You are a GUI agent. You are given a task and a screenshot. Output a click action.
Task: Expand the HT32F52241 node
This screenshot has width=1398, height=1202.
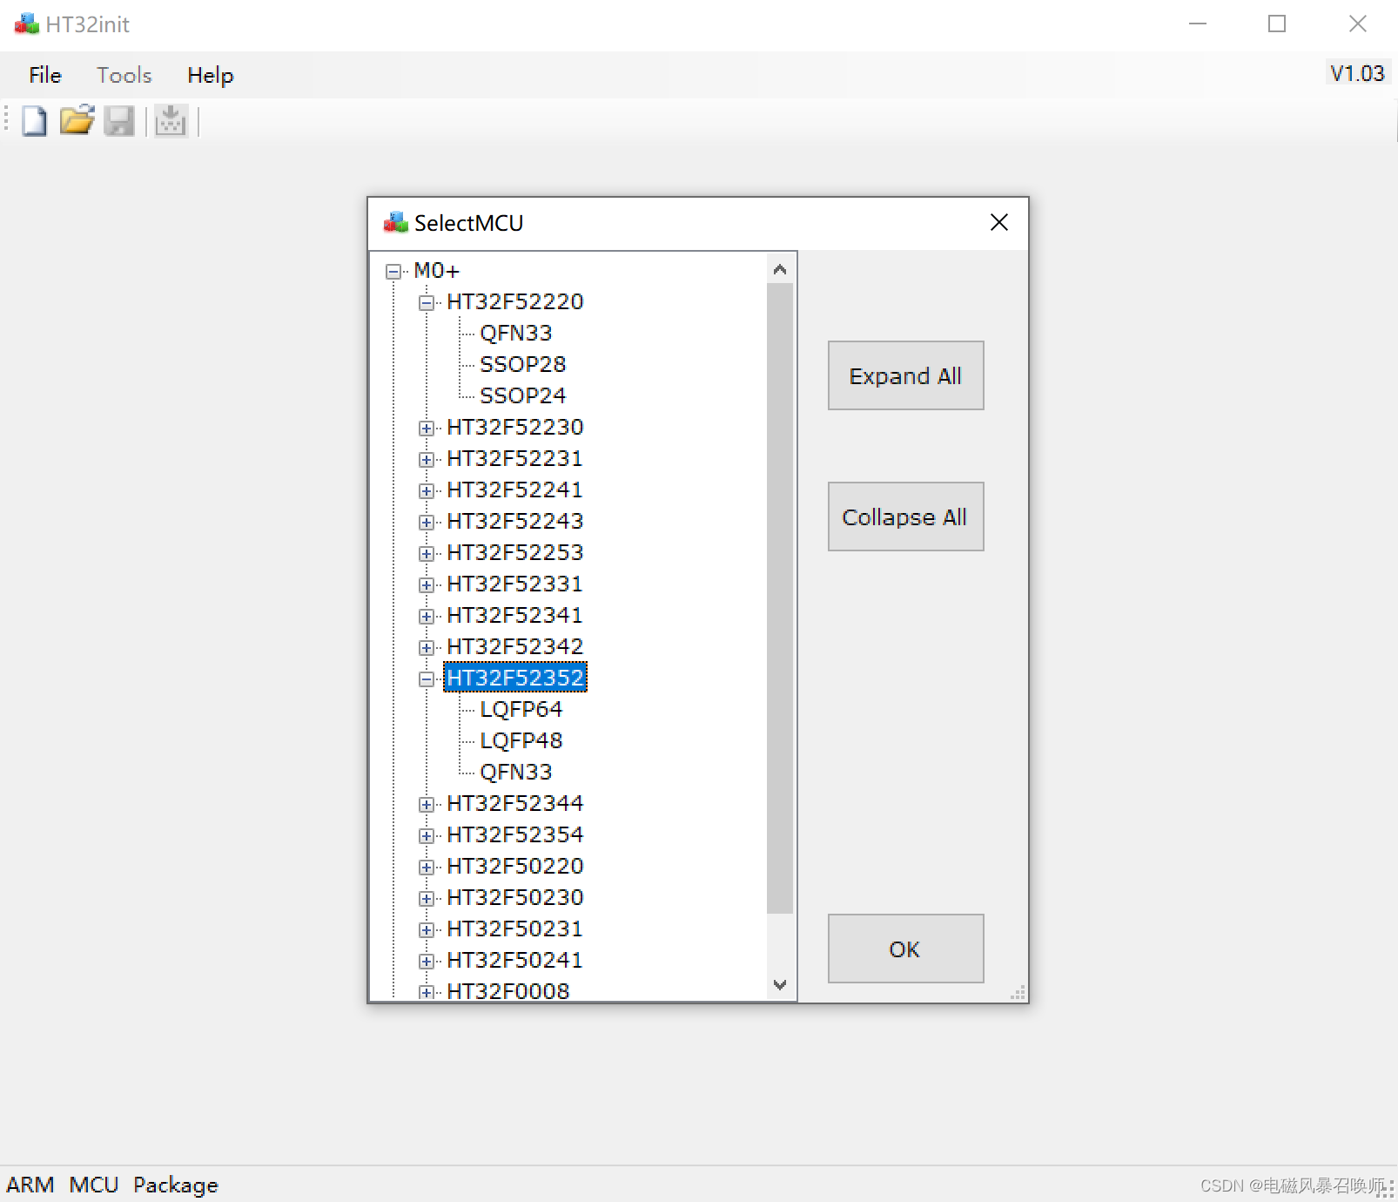pyautogui.click(x=427, y=491)
